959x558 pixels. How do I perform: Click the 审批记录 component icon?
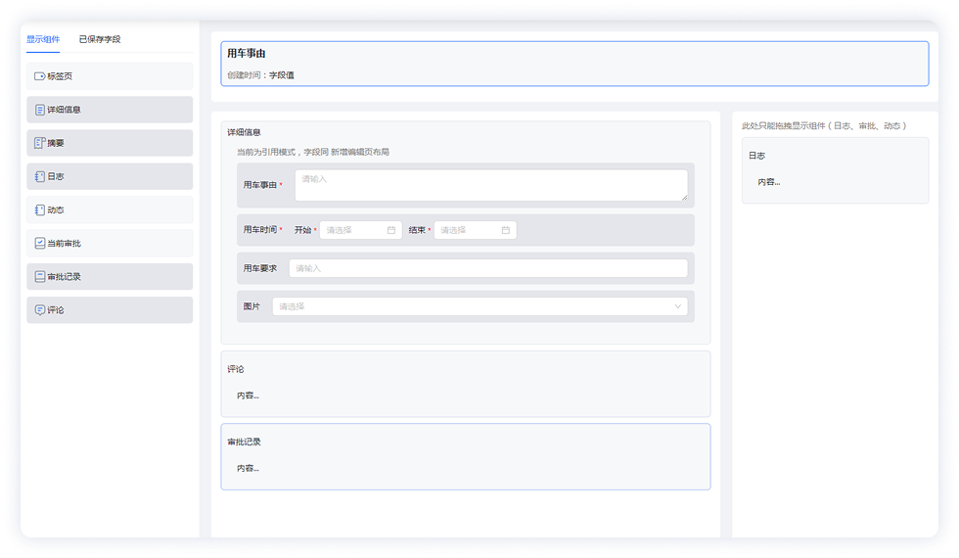pos(39,277)
